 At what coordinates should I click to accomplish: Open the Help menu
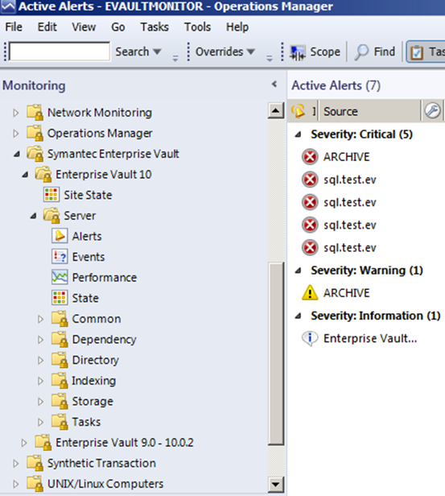point(237,27)
